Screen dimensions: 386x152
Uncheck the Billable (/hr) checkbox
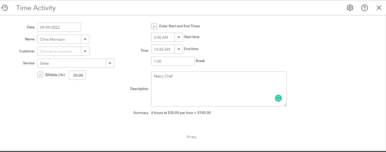tap(40, 75)
